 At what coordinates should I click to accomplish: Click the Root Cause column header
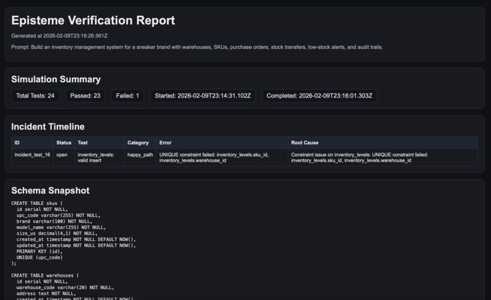[383, 143]
